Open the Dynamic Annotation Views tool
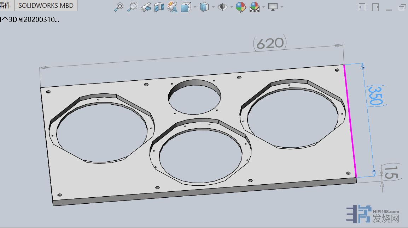408x228 pixels. (173, 7)
